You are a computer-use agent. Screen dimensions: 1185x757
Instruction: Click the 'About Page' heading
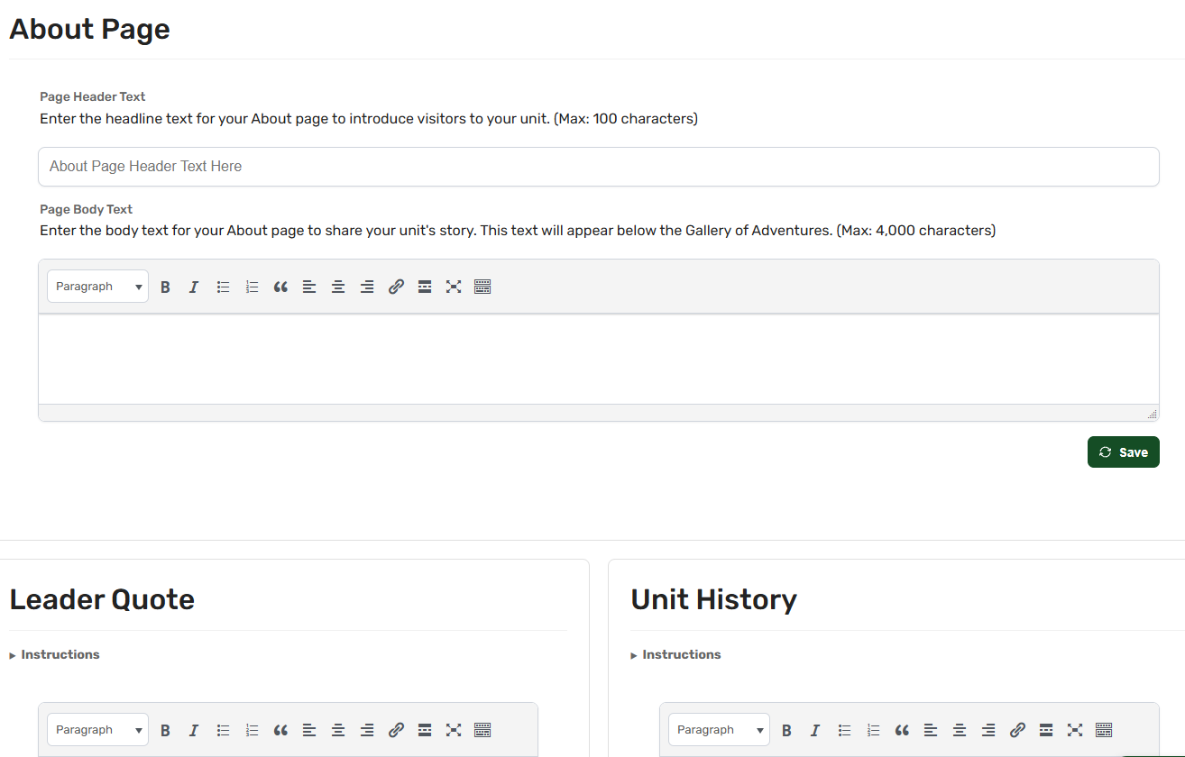click(89, 29)
